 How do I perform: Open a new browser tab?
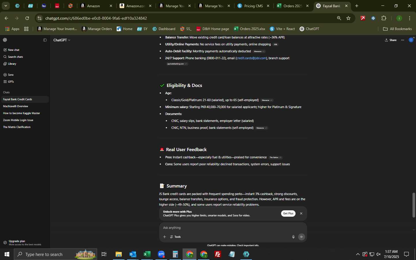coord(357,6)
